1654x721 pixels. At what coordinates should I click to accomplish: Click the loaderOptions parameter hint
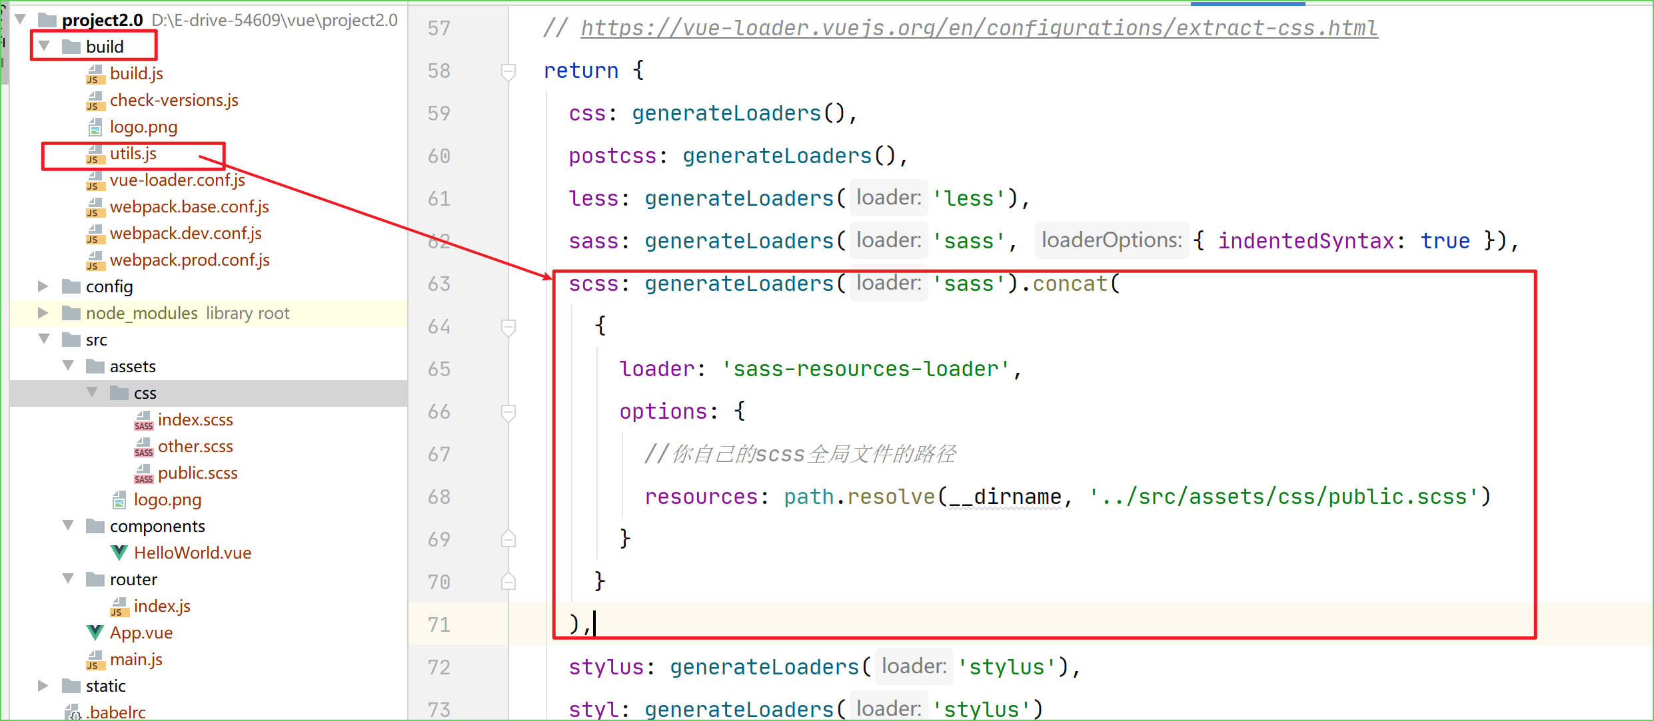[x=1111, y=240]
